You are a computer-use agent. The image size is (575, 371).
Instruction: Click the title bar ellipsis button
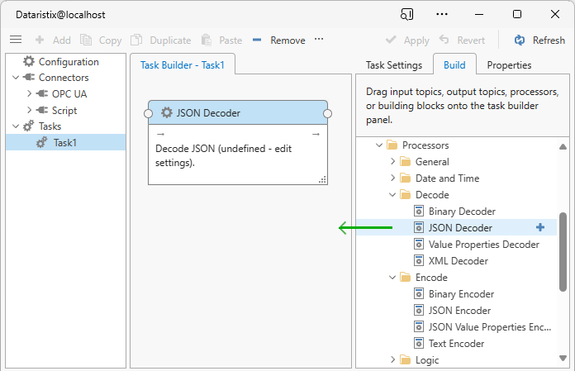[x=443, y=15]
